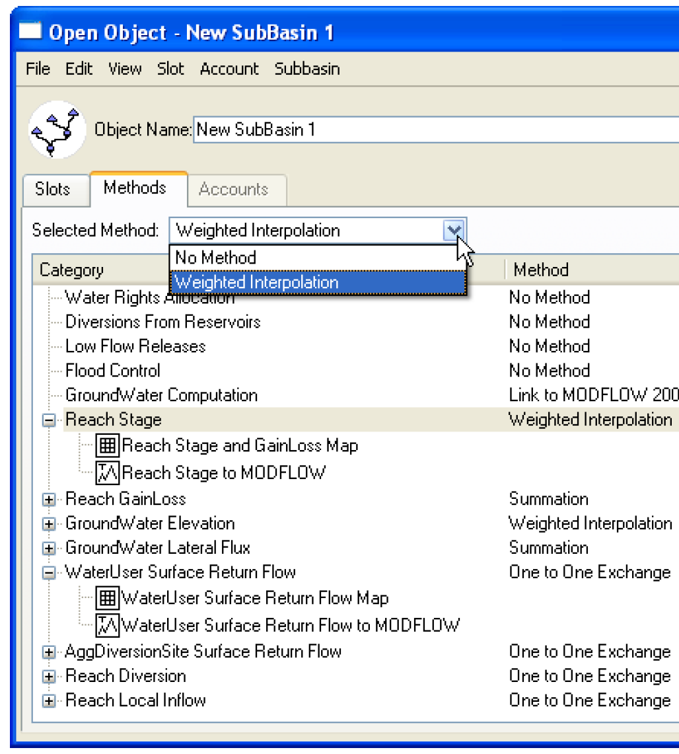Select the Reach Stage to MODFLOW slot
Screen dimensions: 679x754
224,472
